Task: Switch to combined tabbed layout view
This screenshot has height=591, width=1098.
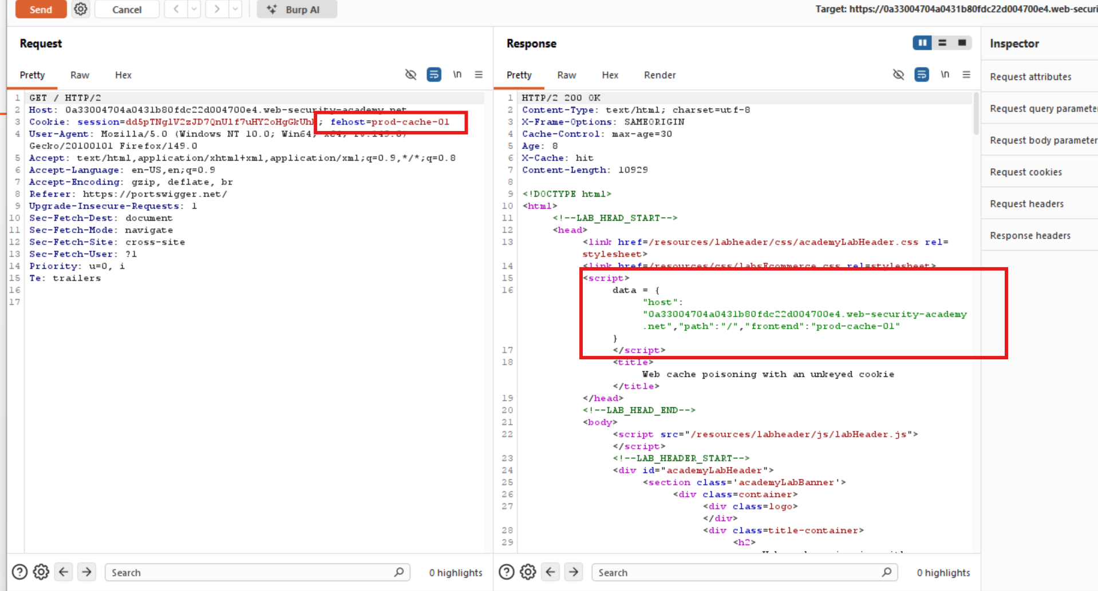Action: pyautogui.click(x=962, y=43)
